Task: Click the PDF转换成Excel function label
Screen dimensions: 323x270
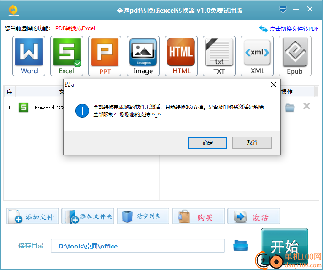Action: coord(75,28)
